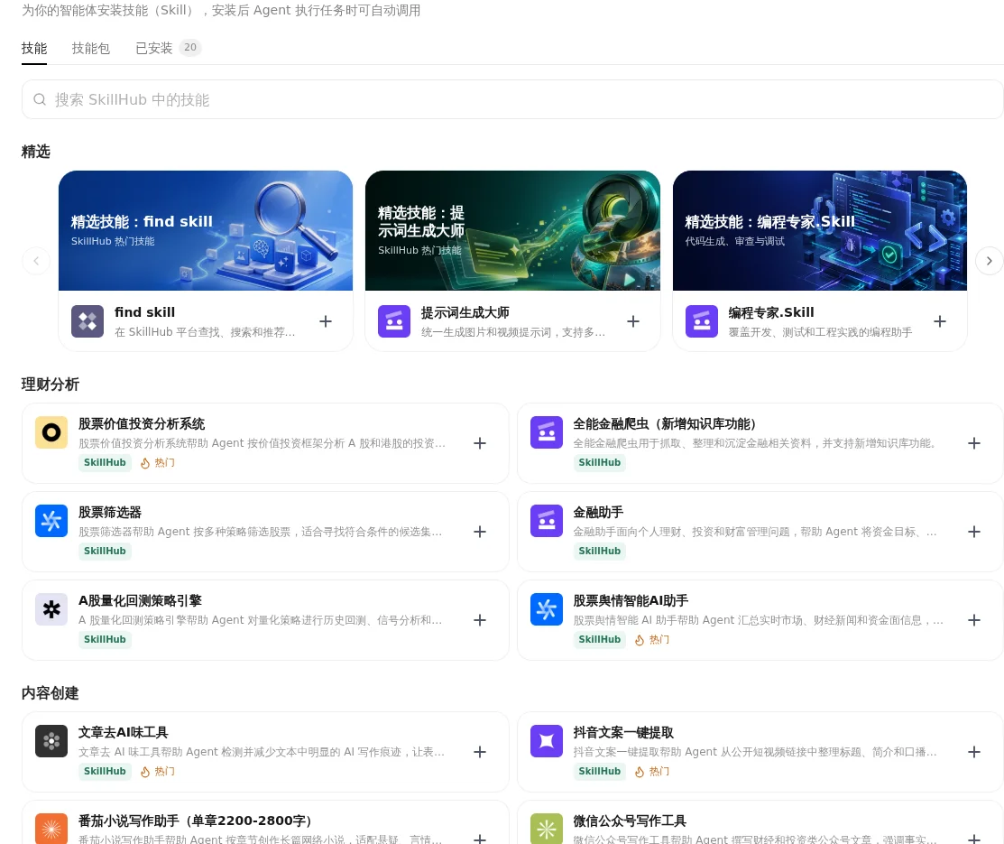Go to previous featured carousel slide
This screenshot has height=844, width=1004.
(36, 261)
